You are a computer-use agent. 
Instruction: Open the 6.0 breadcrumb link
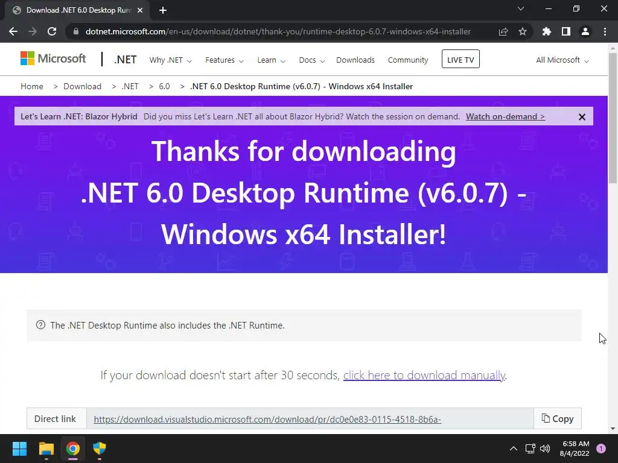click(x=164, y=86)
